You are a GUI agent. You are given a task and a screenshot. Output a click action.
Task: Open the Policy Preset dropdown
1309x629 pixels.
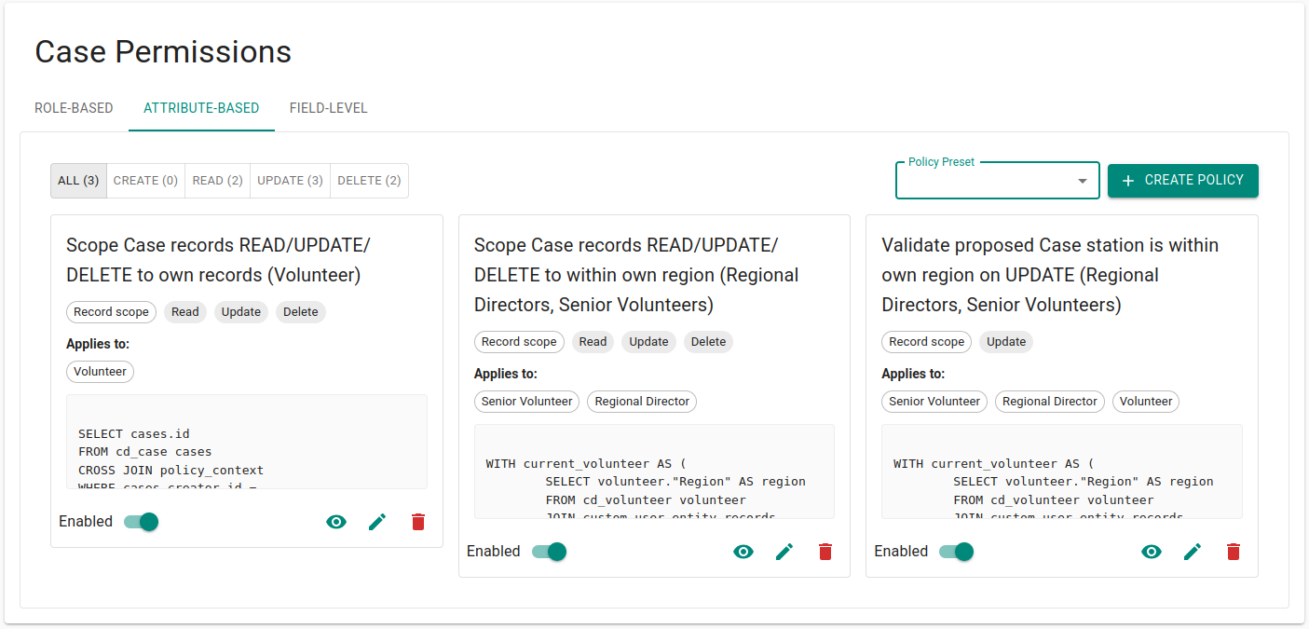click(998, 181)
